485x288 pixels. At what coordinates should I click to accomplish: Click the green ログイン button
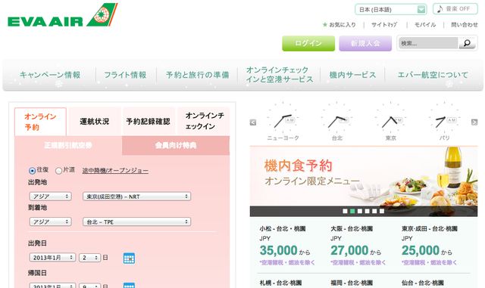coord(308,43)
